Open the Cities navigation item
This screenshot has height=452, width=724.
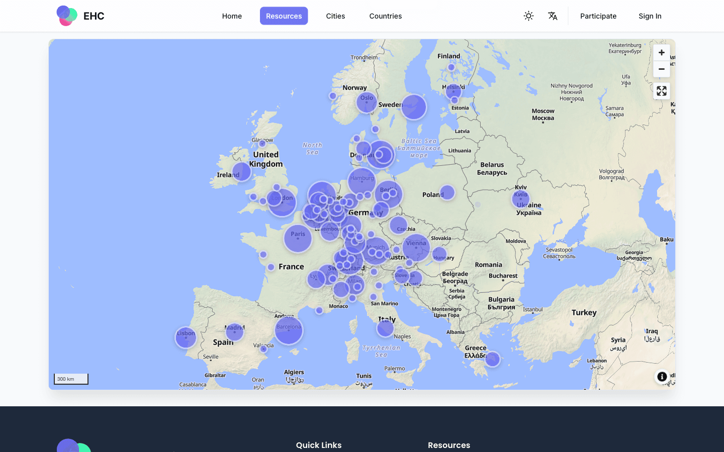335,16
